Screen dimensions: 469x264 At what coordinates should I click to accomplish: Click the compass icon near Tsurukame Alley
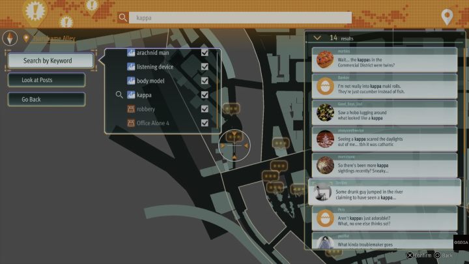10,37
